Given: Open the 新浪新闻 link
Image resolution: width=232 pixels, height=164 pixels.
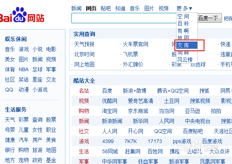Looking at the screenshot, I should [112, 121].
